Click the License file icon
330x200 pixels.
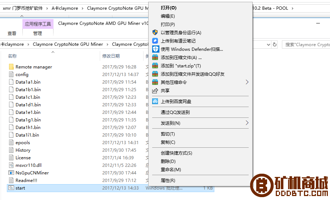11,157
